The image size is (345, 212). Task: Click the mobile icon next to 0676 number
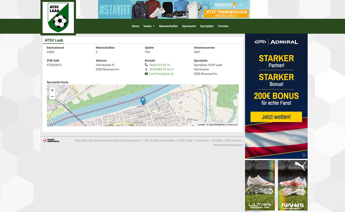pos(146,69)
